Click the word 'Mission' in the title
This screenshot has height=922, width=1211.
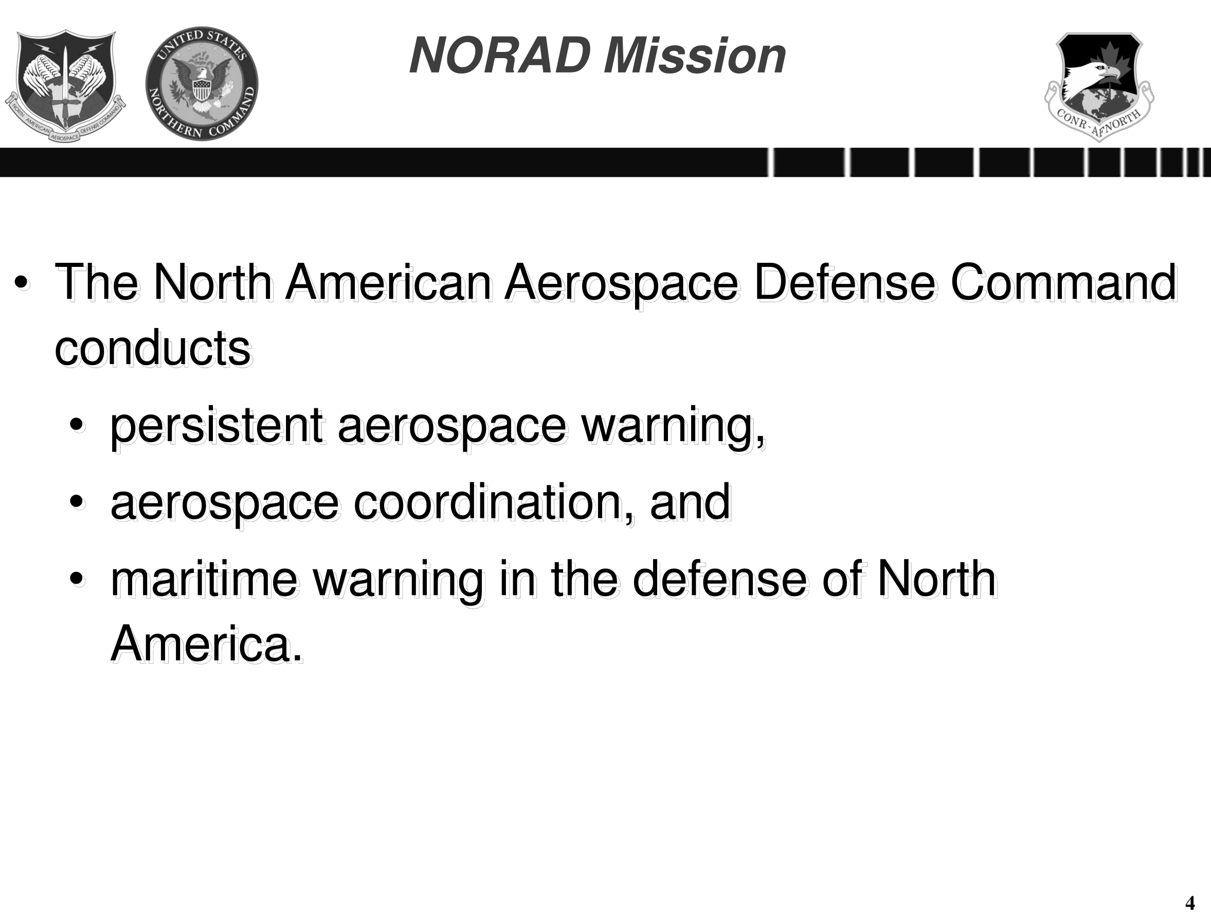coord(695,56)
